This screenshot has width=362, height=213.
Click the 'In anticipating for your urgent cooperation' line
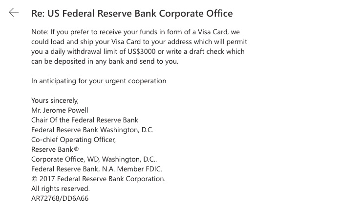click(99, 81)
